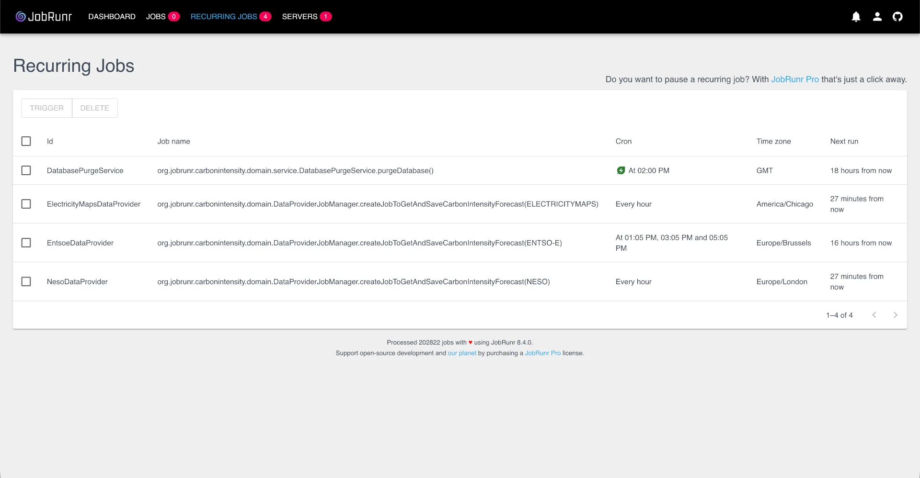The image size is (920, 478).
Task: Open the notifications bell
Action: [x=856, y=17]
